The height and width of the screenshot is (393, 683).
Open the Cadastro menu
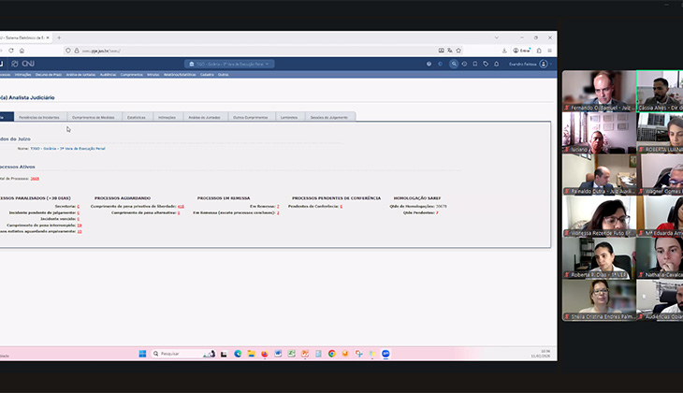208,75
